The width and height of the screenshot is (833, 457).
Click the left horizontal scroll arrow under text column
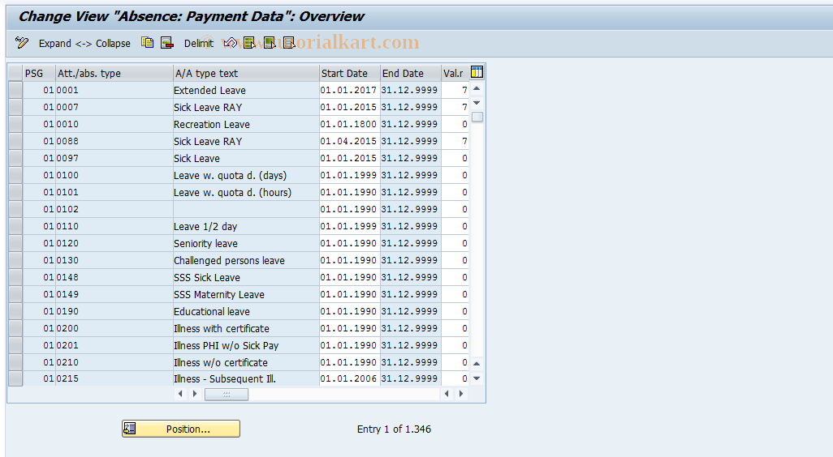click(180, 394)
